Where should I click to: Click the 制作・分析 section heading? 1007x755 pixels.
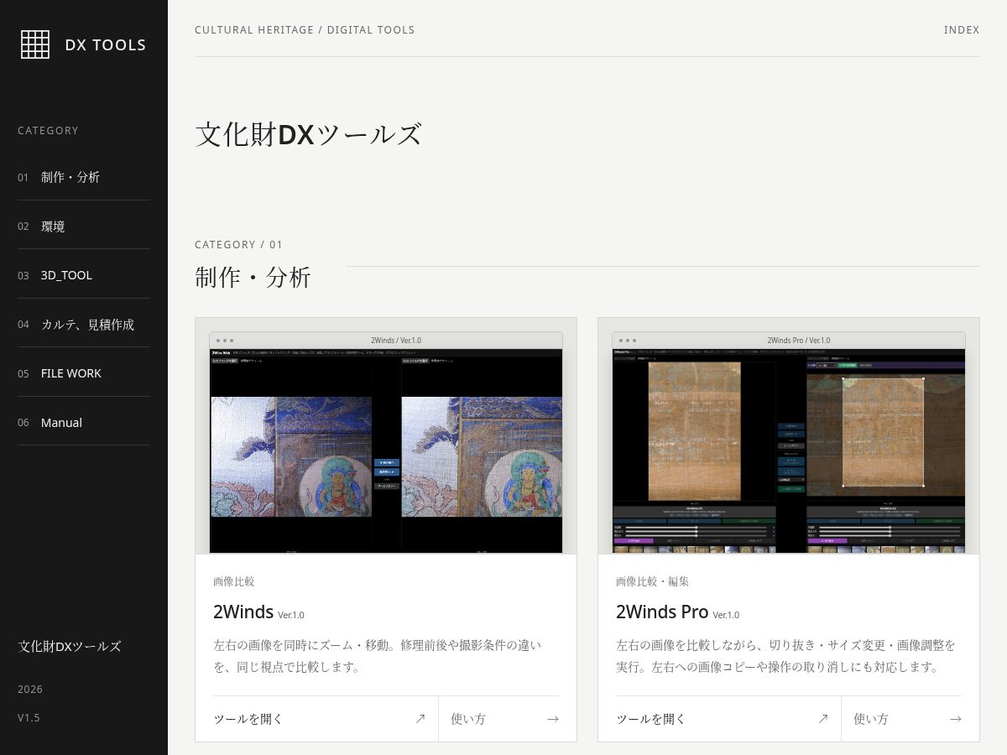click(x=253, y=277)
